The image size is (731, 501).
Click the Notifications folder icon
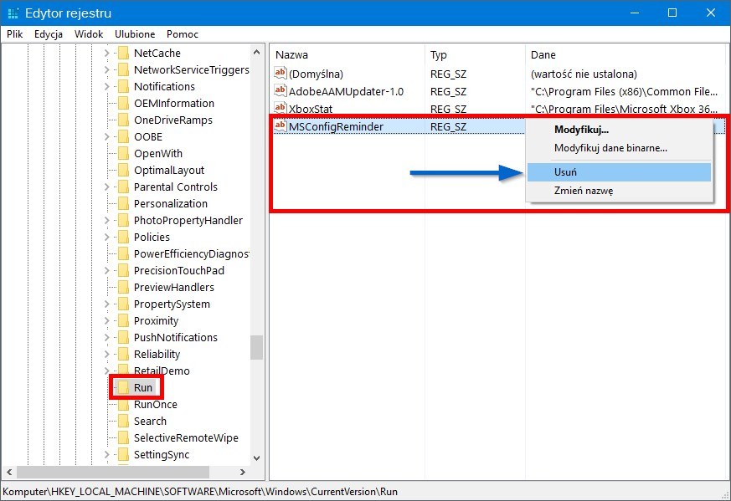[x=124, y=87]
